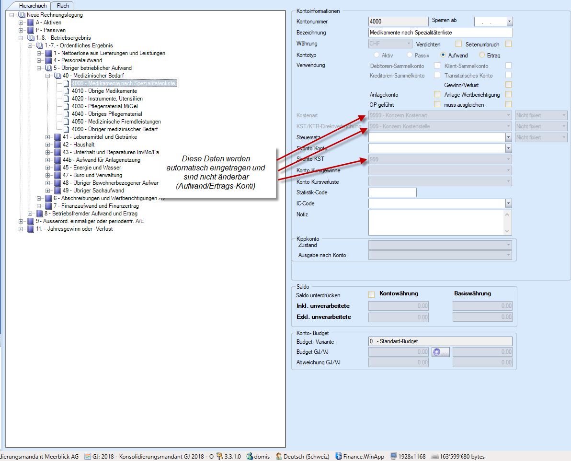The height and width of the screenshot is (461, 571).
Task: Select 4040 - Übriges Pflegematerial account
Action: click(x=107, y=114)
